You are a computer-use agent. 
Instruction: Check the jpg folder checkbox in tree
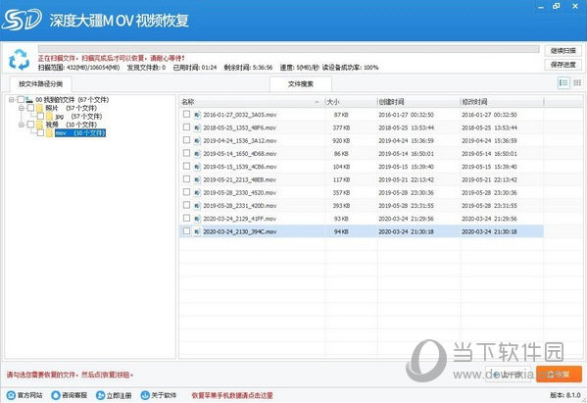[40, 116]
